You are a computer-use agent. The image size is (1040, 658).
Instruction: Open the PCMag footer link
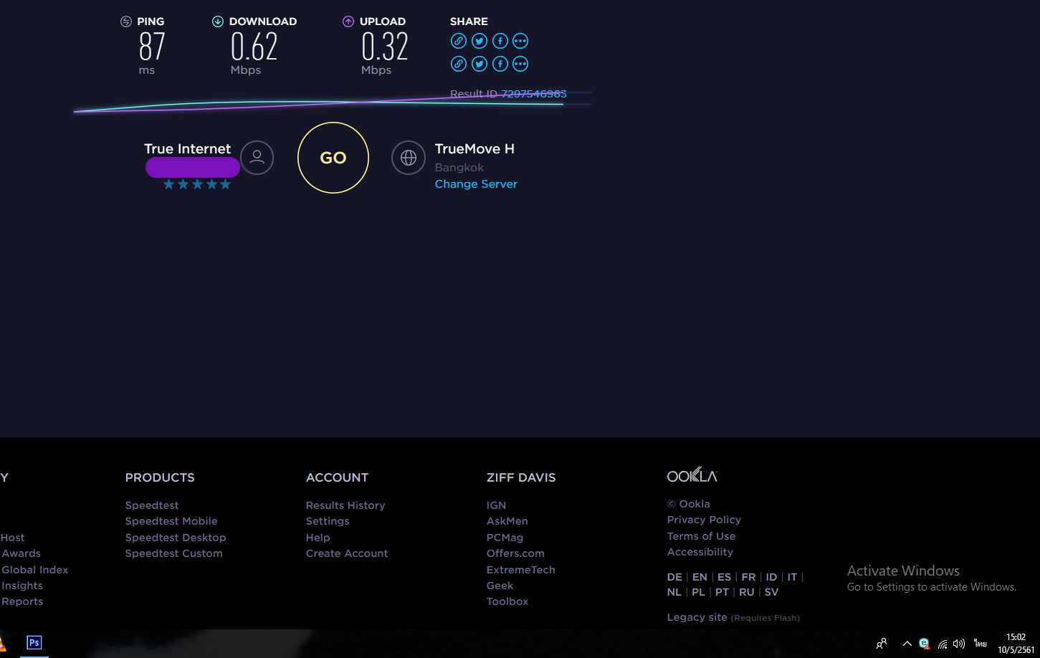click(x=505, y=538)
